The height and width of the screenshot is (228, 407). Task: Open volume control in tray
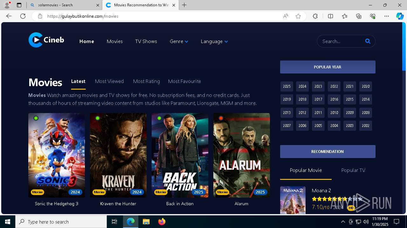pyautogui.click(x=366, y=222)
